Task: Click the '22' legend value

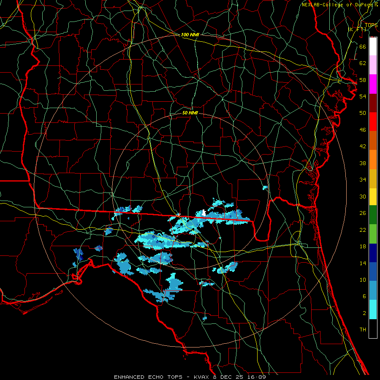Action: [363, 230]
